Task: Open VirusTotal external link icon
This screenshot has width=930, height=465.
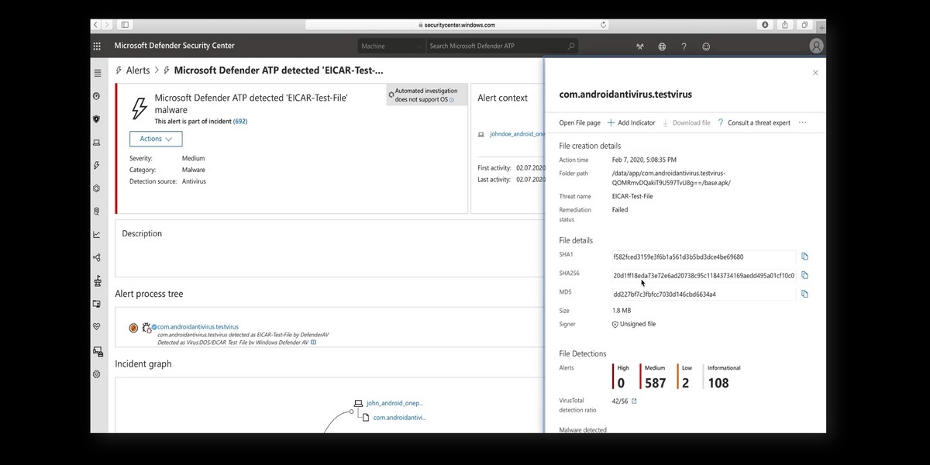Action: pyautogui.click(x=634, y=401)
